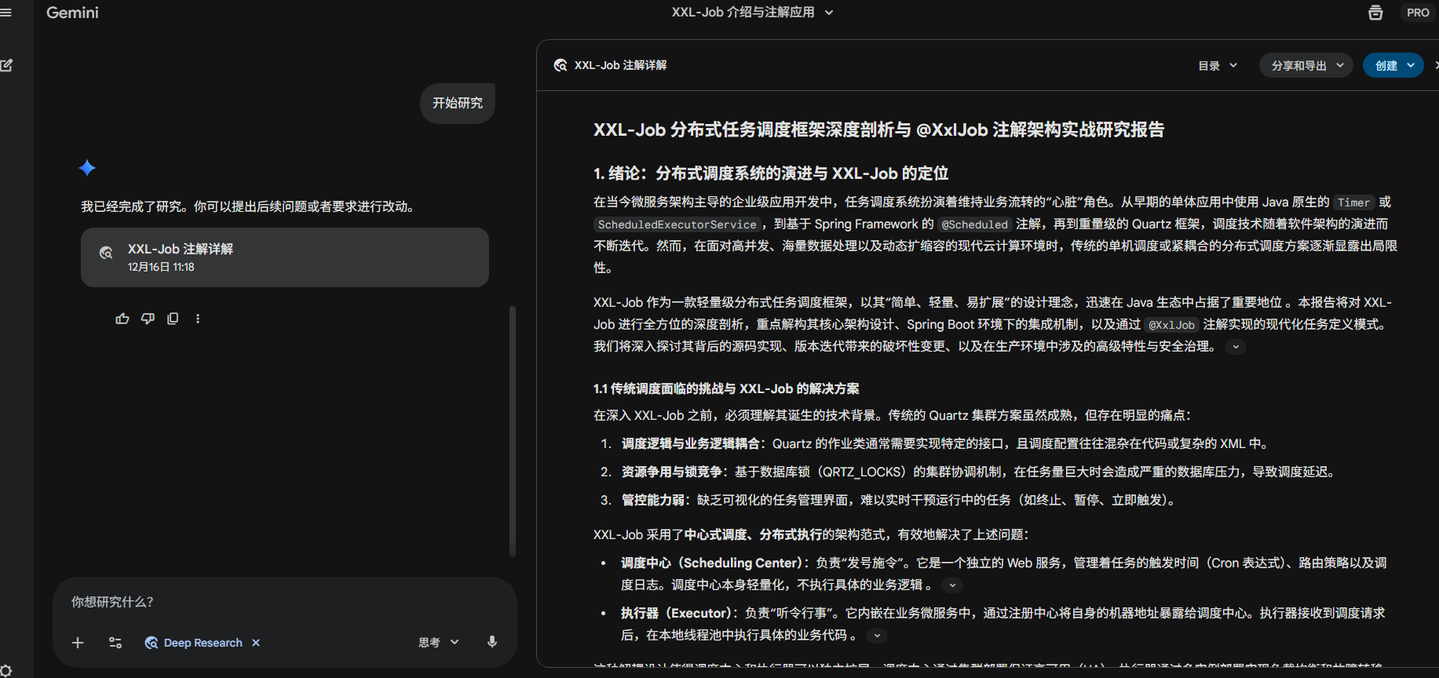Copy the response with copy icon
The width and height of the screenshot is (1439, 678).
[173, 319]
